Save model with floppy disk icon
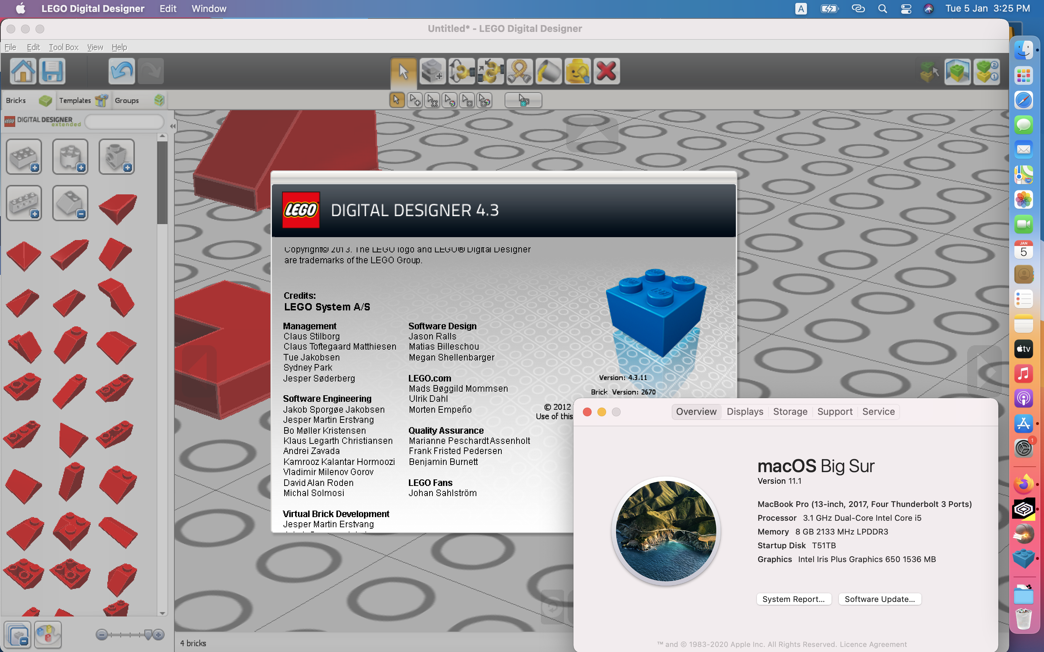 click(52, 71)
